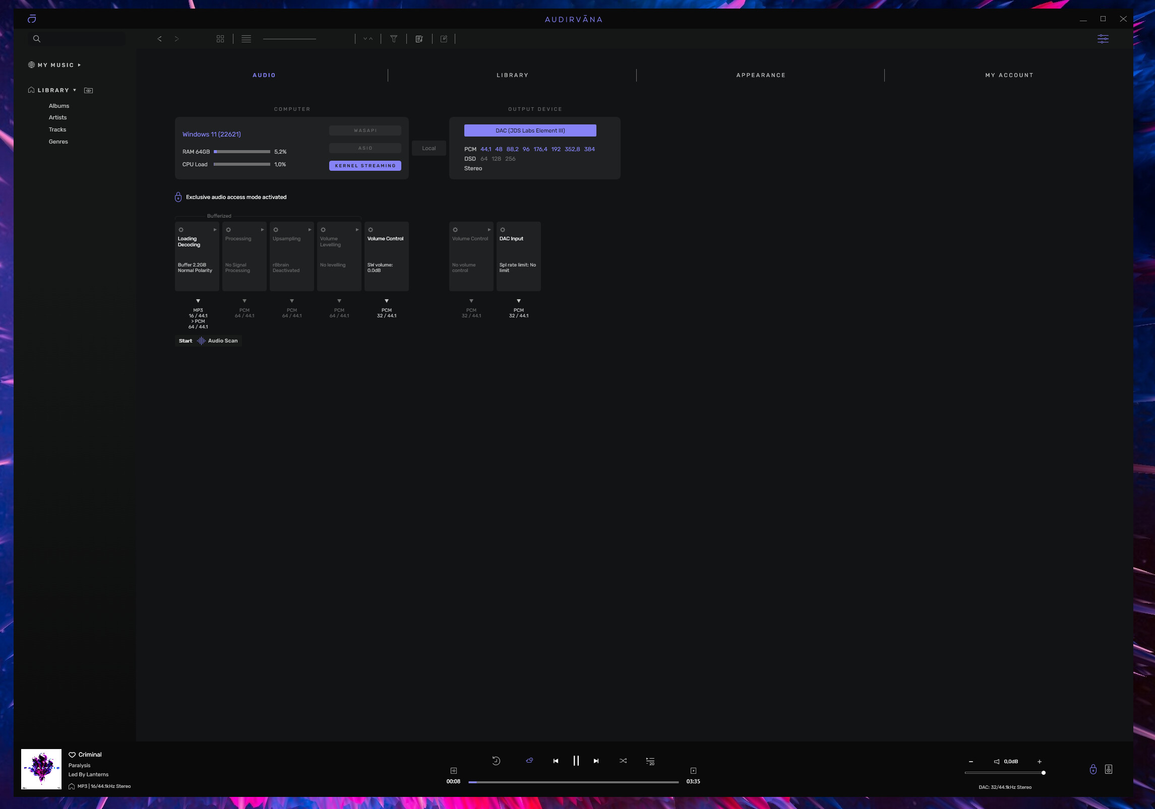
Task: Expand the MY MUSIC section arrow
Action: coord(79,65)
